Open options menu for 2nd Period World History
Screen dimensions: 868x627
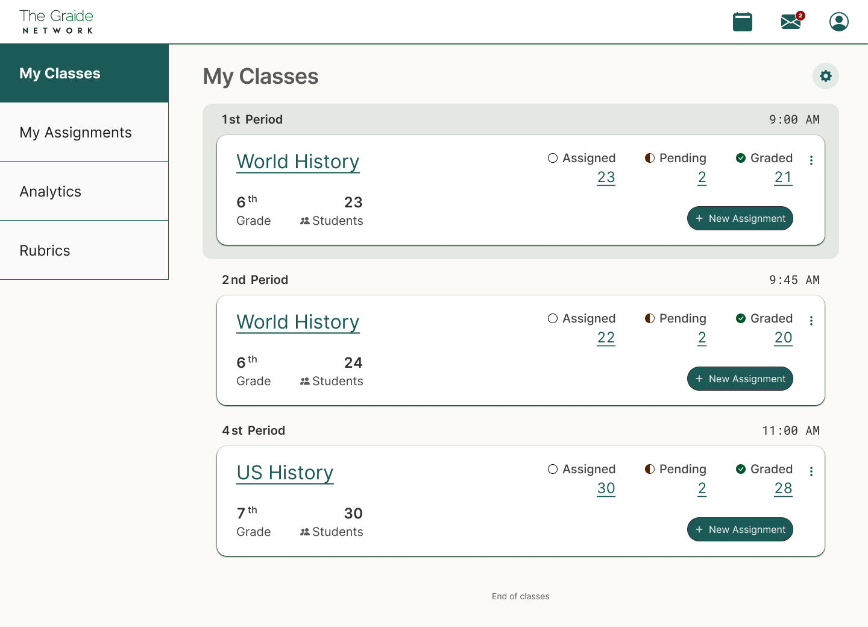coord(811,321)
